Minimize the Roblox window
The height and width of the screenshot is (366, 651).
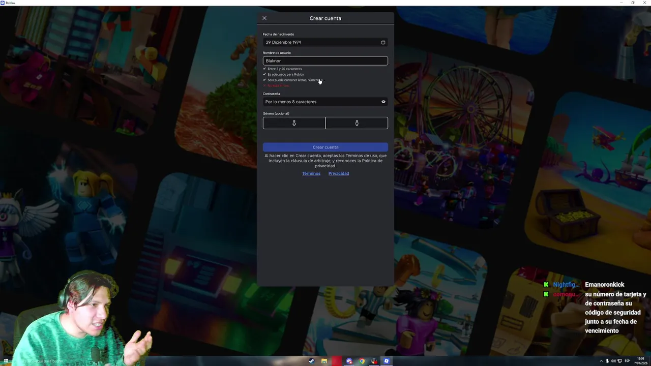621,3
